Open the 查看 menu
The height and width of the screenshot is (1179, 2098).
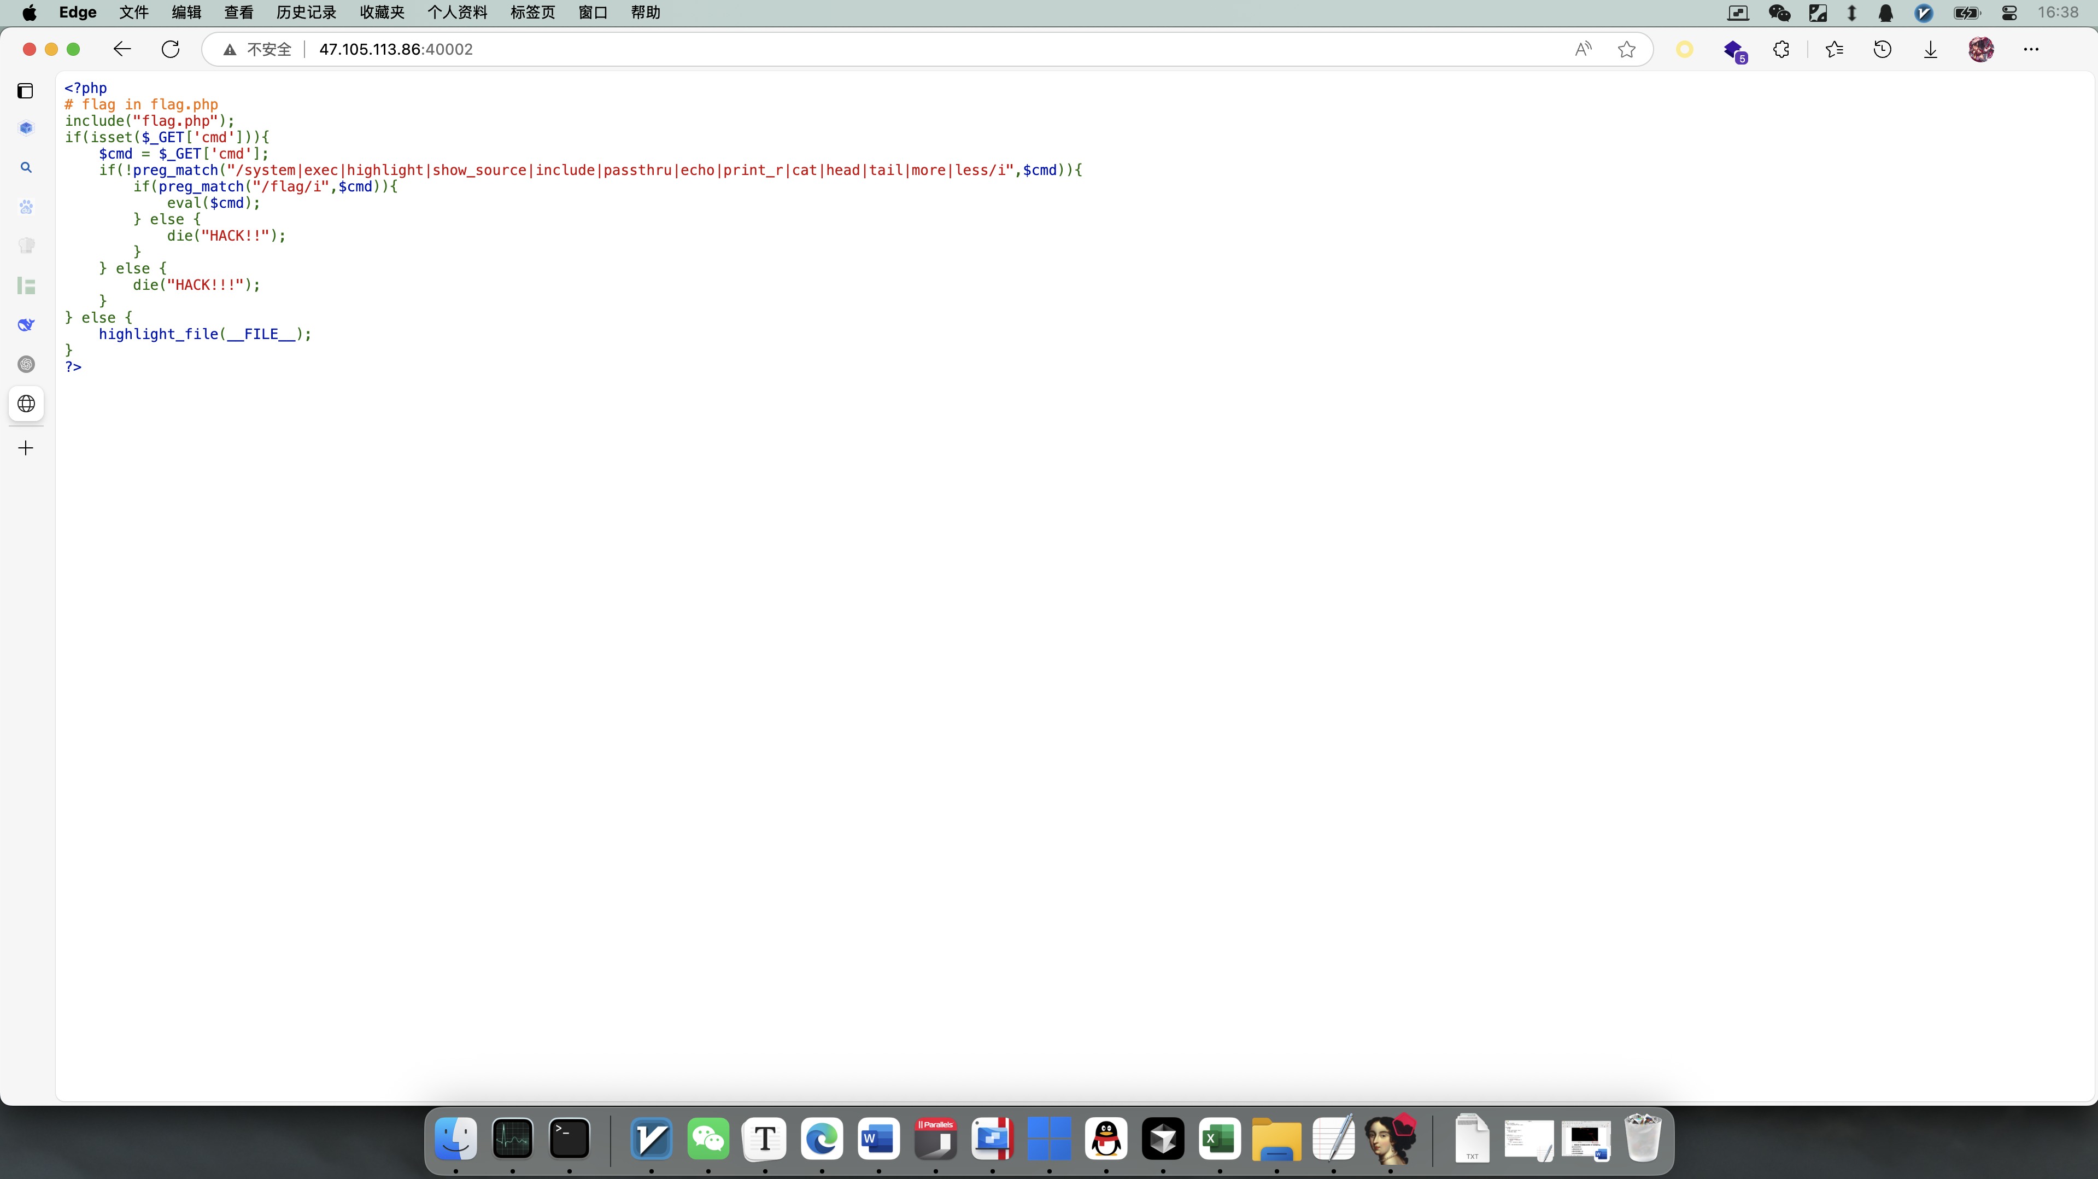[239, 12]
